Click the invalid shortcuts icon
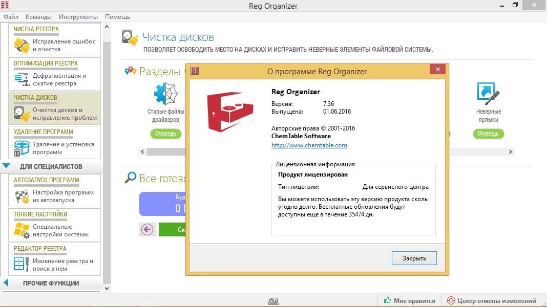This screenshot has width=547, height=307. click(x=488, y=94)
